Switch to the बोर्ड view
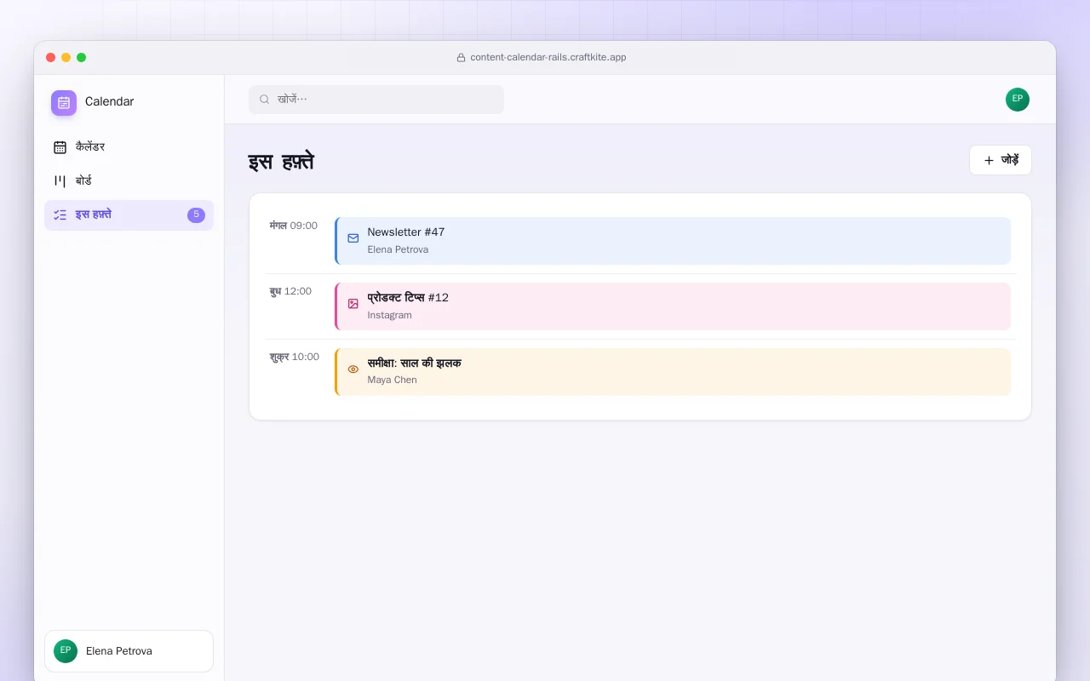 pos(129,181)
